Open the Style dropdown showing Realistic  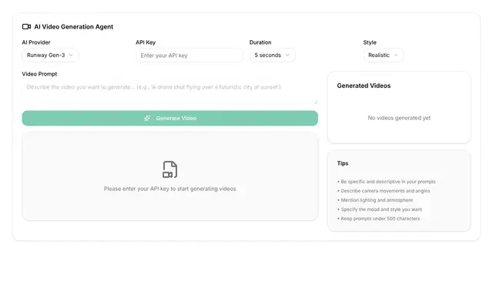pyautogui.click(x=384, y=55)
